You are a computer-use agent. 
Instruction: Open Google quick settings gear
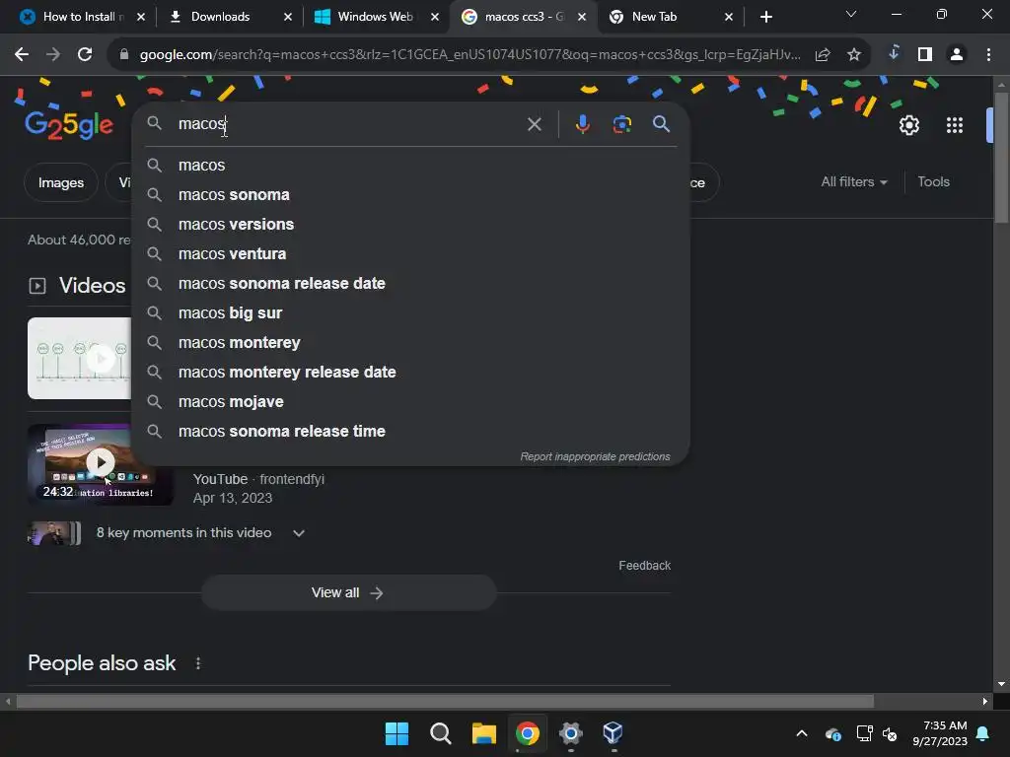tap(908, 125)
